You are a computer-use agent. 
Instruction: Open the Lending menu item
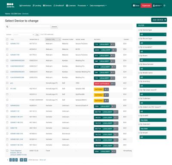pyautogui.click(x=37, y=6)
